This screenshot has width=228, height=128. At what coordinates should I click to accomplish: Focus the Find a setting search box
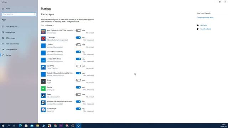click(x=19, y=14)
